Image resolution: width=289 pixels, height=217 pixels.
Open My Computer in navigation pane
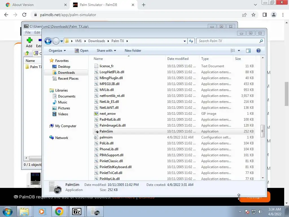click(x=65, y=126)
